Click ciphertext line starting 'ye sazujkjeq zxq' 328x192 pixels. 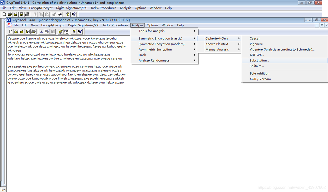tap(65, 66)
